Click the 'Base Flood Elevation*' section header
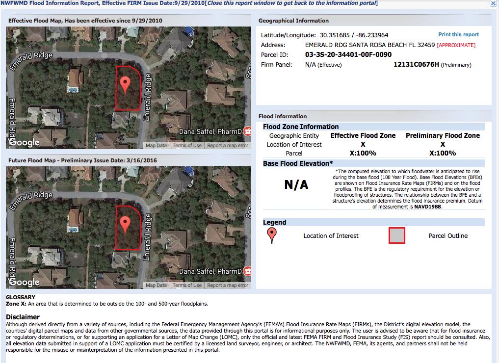The width and height of the screenshot is (499, 363). coord(298,163)
